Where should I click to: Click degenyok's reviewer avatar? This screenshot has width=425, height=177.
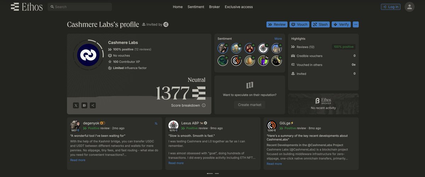75,125
